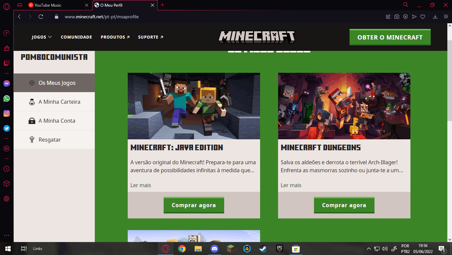
Task: Select A Minha Carteira in profile sidebar
Action: click(54, 102)
